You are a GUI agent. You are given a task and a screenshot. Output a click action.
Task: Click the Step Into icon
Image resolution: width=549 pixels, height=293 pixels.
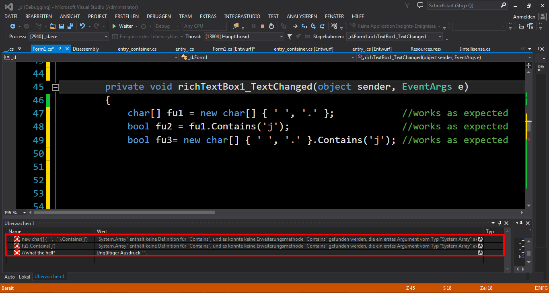[x=304, y=26]
